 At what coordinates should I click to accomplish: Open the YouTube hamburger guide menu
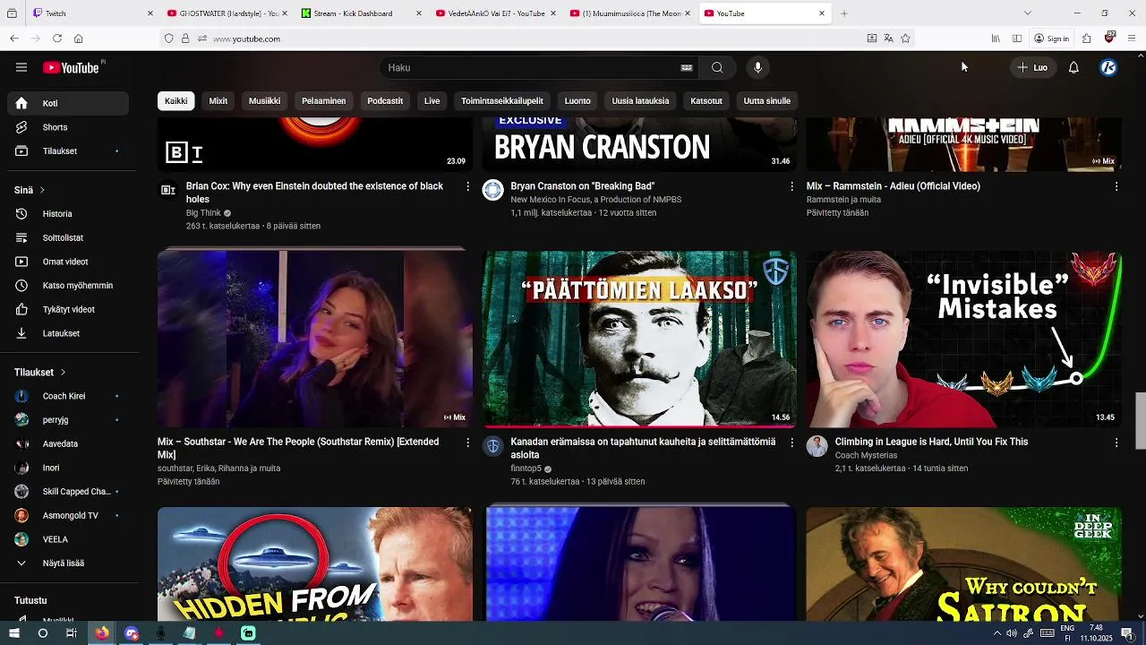pyautogui.click(x=21, y=67)
